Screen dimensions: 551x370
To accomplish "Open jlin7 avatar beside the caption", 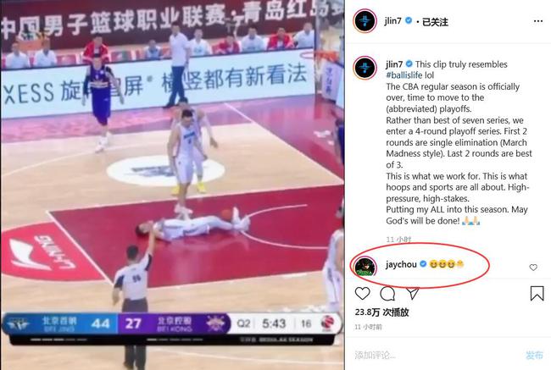I will [365, 68].
